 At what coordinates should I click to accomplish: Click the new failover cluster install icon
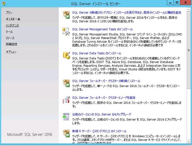[66, 83]
